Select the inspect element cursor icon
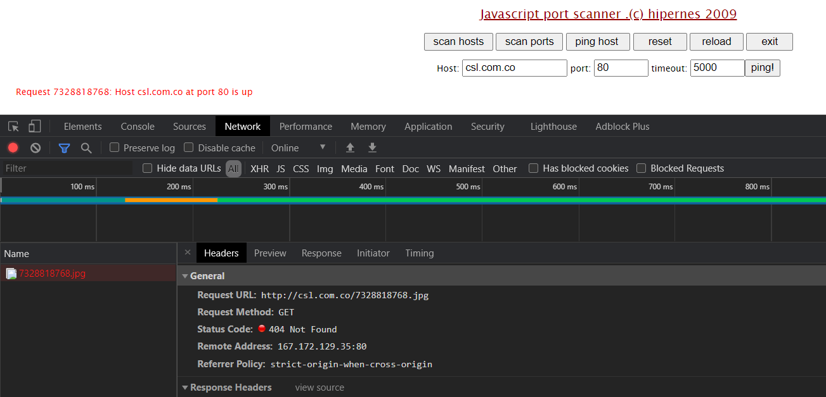The width and height of the screenshot is (826, 397). coord(13,126)
